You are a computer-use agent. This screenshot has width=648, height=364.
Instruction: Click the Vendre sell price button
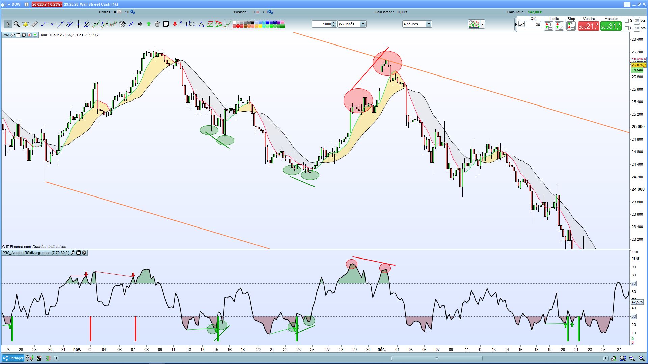point(589,26)
